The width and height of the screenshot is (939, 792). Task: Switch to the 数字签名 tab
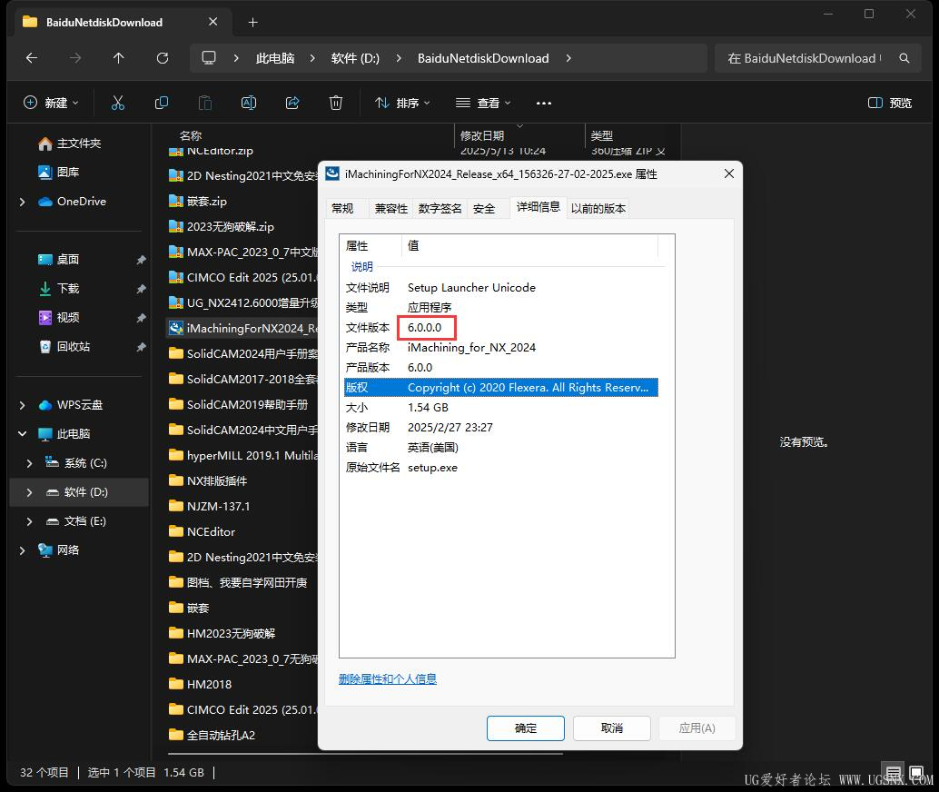[440, 209]
